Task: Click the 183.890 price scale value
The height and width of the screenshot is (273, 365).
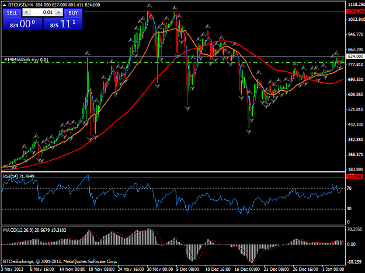Action: 356,169
